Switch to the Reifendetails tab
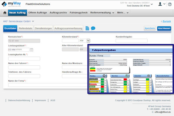This screenshot has height=116, width=174. click(26, 28)
